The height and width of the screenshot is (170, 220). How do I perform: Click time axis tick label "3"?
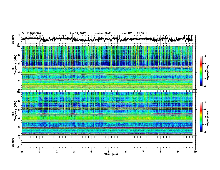pos(74,152)
